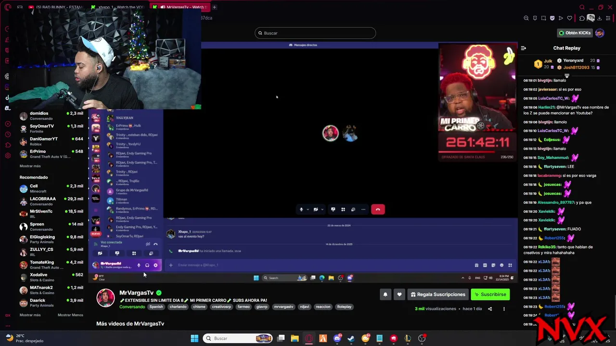
Task: Open the MrVargasTv channel name link
Action: click(x=136, y=293)
